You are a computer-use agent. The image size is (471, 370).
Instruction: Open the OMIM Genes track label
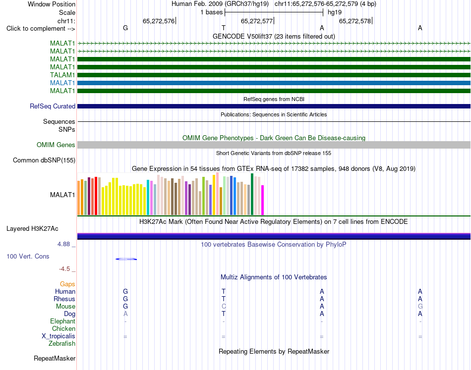click(56, 145)
